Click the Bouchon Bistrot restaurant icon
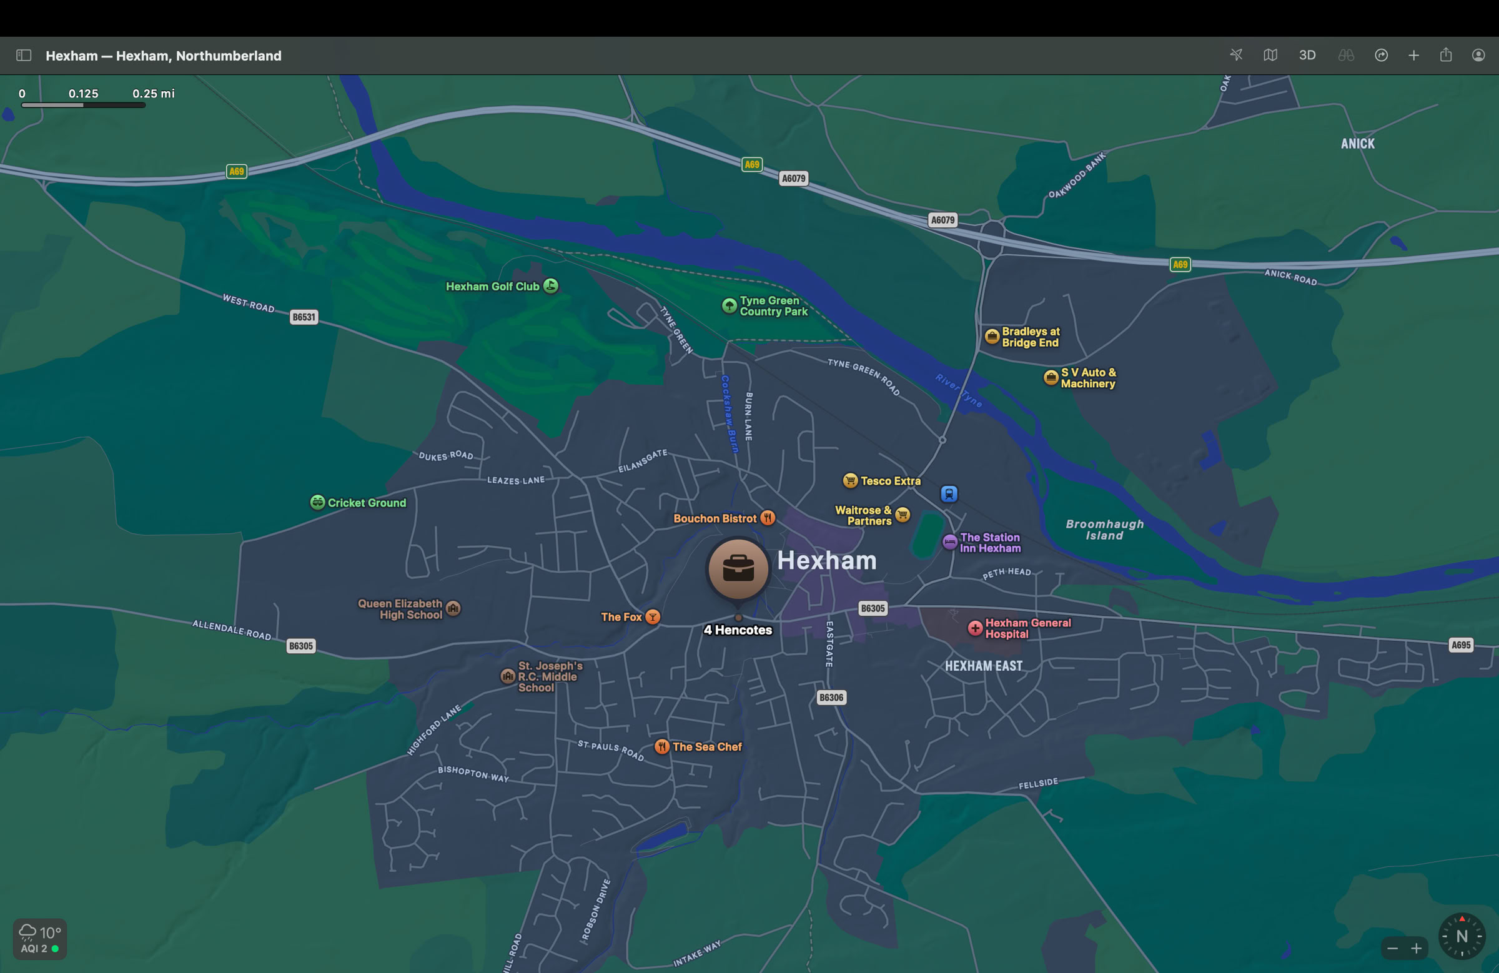 767,518
